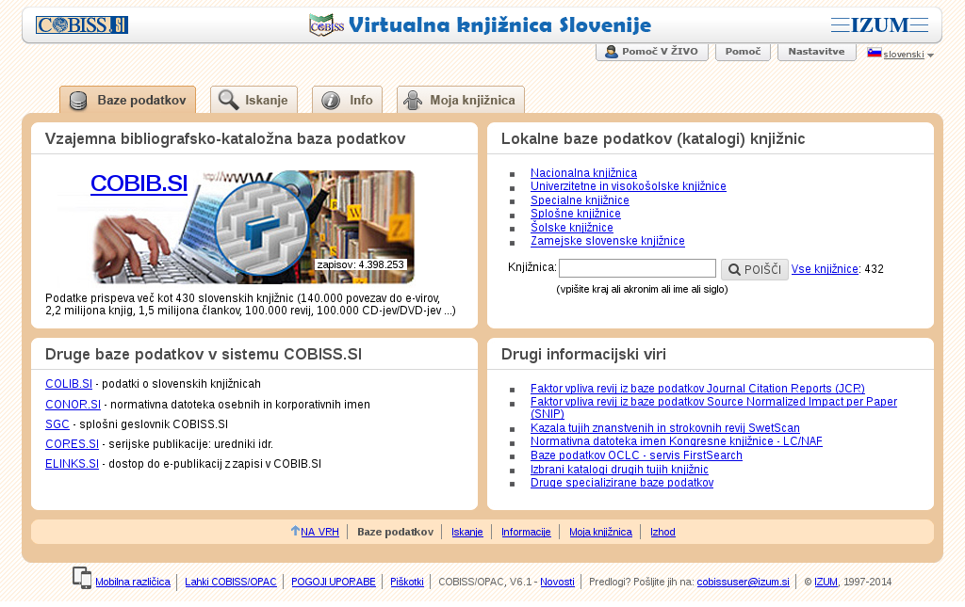965x607 pixels.
Task: Click the mobile phone icon in footer
Action: [82, 578]
